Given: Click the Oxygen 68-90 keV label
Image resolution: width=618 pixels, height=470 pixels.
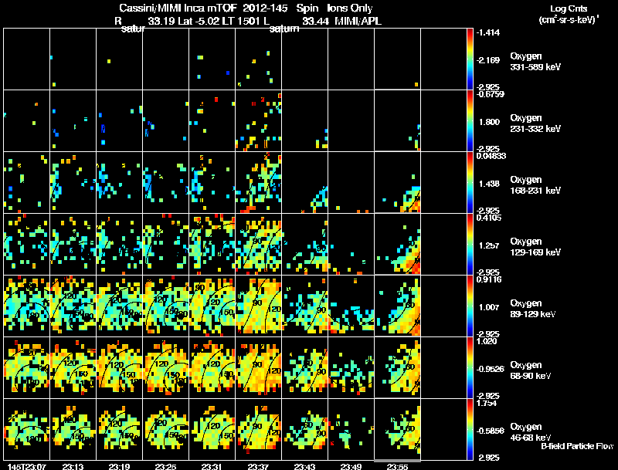Looking at the screenshot, I should tap(531, 370).
